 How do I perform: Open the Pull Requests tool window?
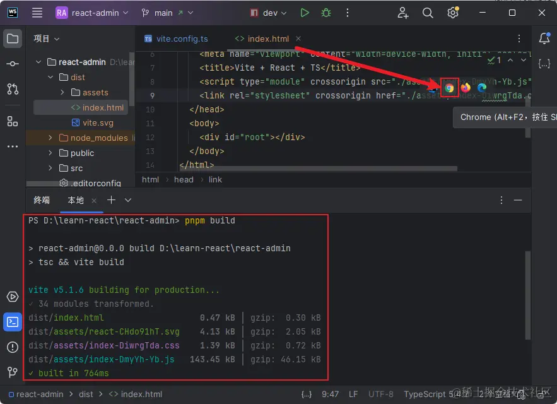click(x=13, y=89)
